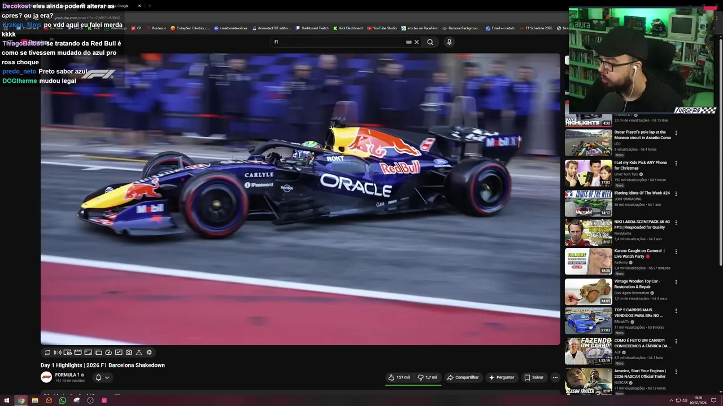Open the F1 Schedule 2026 bookmark
Viewport: 723px width, 406px height.
(x=536, y=28)
